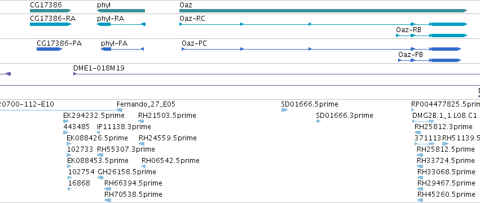
Task: Select the CG17386 gene bar
Action: click(x=51, y=11)
